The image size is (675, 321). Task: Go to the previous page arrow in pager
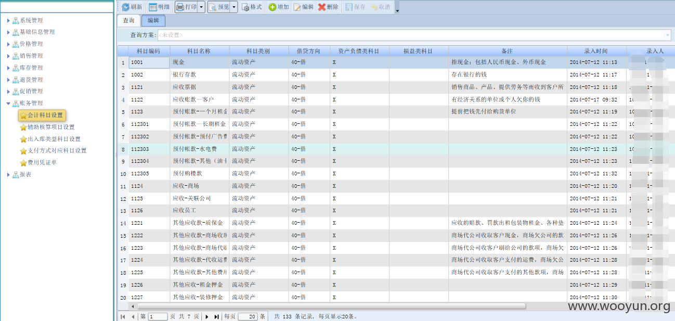coord(133,316)
